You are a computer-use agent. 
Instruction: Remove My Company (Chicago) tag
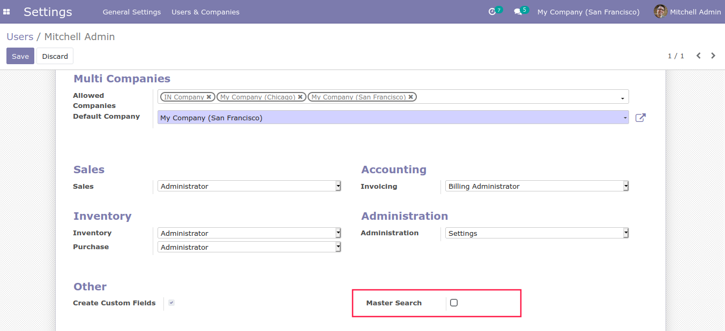300,97
